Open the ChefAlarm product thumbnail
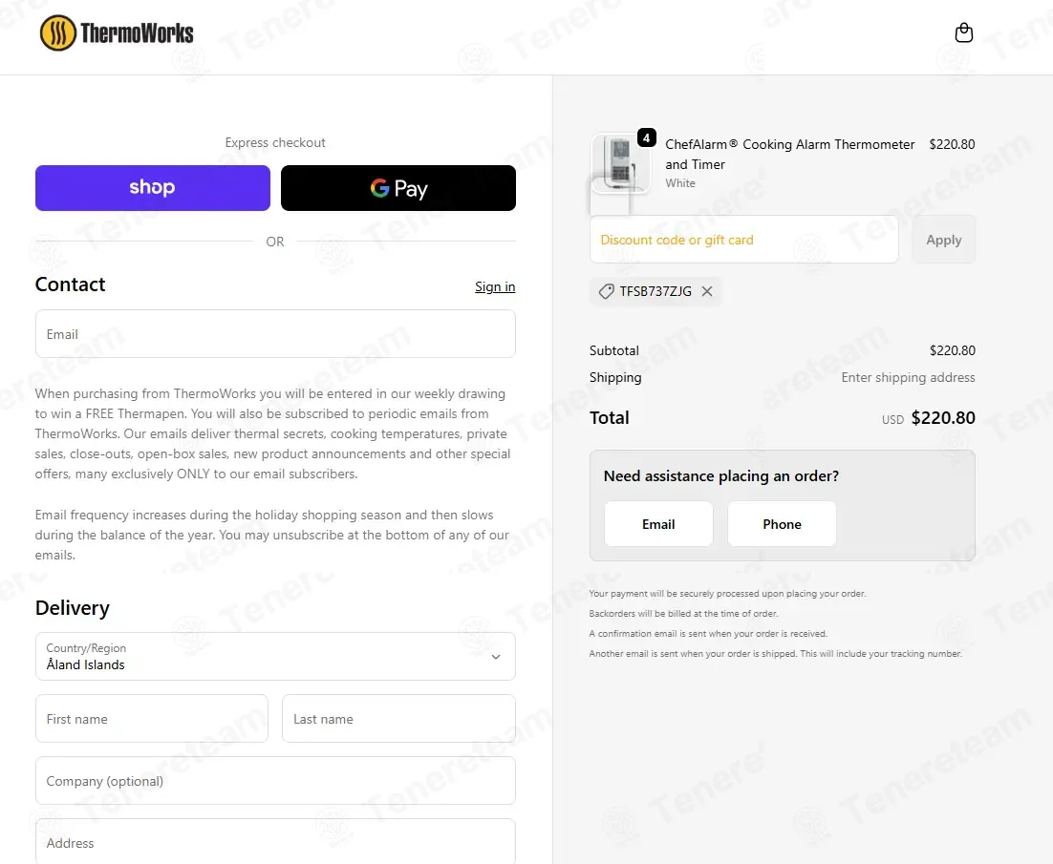 [620, 163]
